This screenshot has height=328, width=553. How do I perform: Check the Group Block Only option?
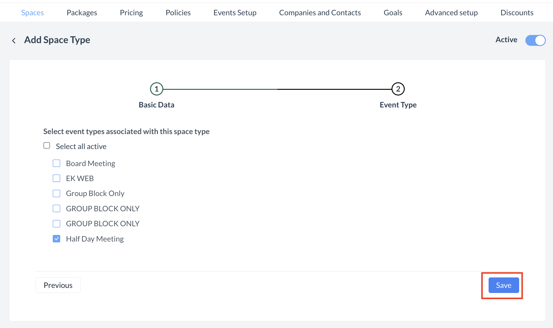(x=57, y=194)
